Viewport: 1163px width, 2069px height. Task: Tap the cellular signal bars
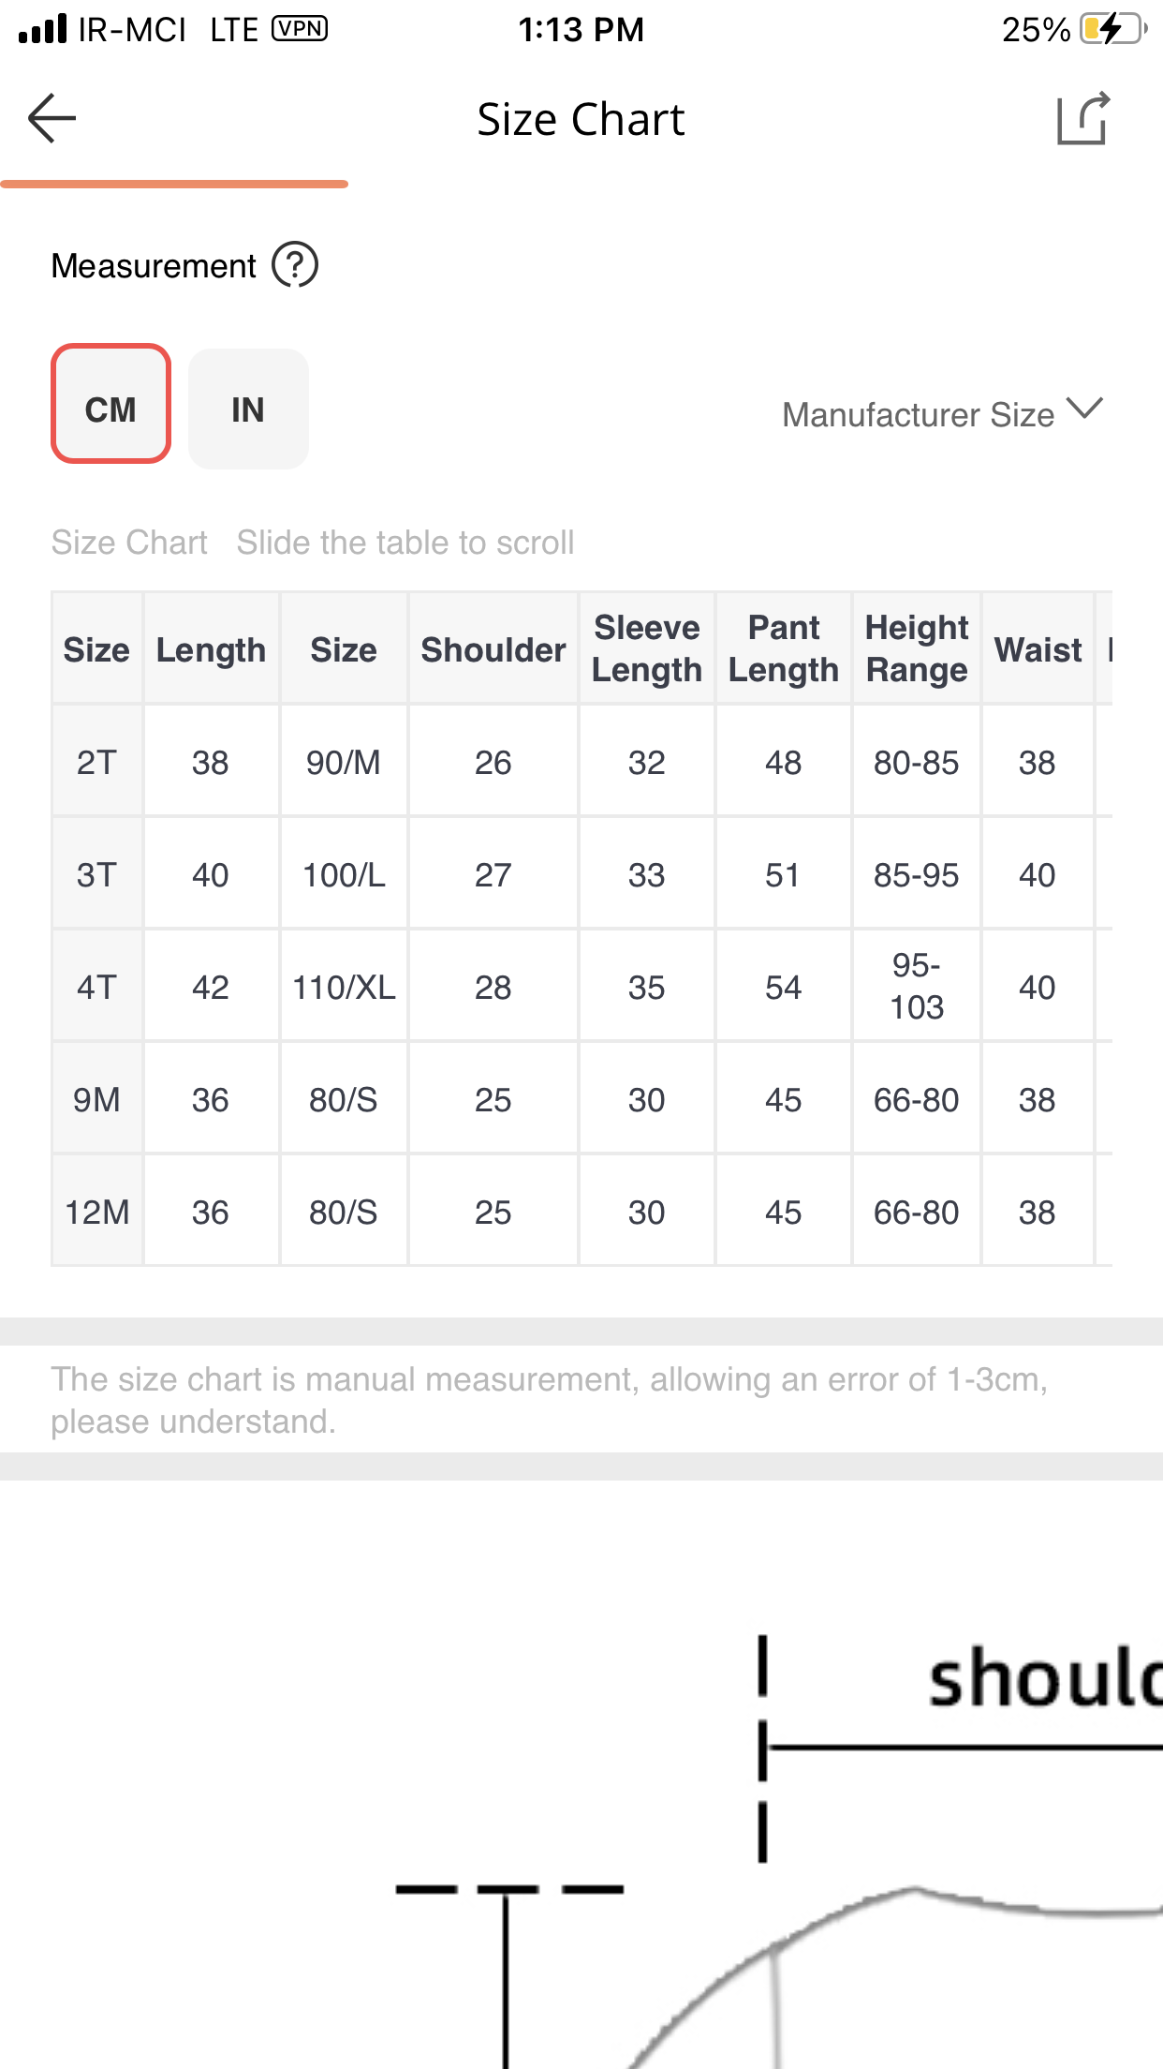click(43, 29)
